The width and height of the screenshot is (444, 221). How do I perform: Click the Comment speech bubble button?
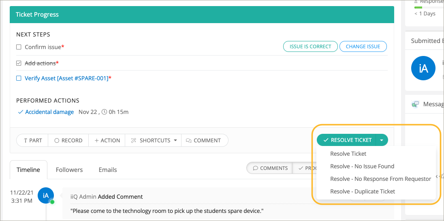[x=203, y=140]
